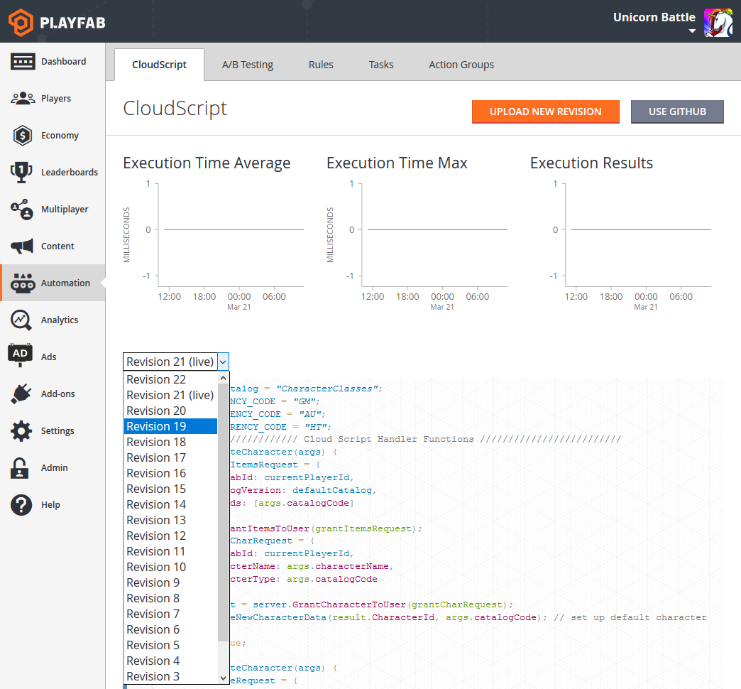Expand the Unicorn Battle title dropdown arrow
Screen dimensions: 741x689
[692, 31]
